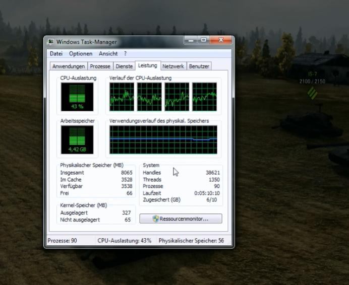The image size is (349, 285).
Task: Click the Nicht ausgelagert value 65
Action: 128,220
